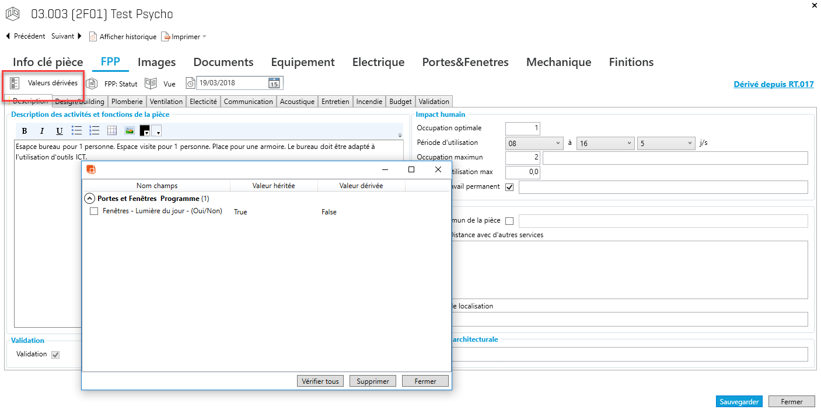This screenshot has width=821, height=413.
Task: Toggle the Validation checkbox
Action: [55, 355]
